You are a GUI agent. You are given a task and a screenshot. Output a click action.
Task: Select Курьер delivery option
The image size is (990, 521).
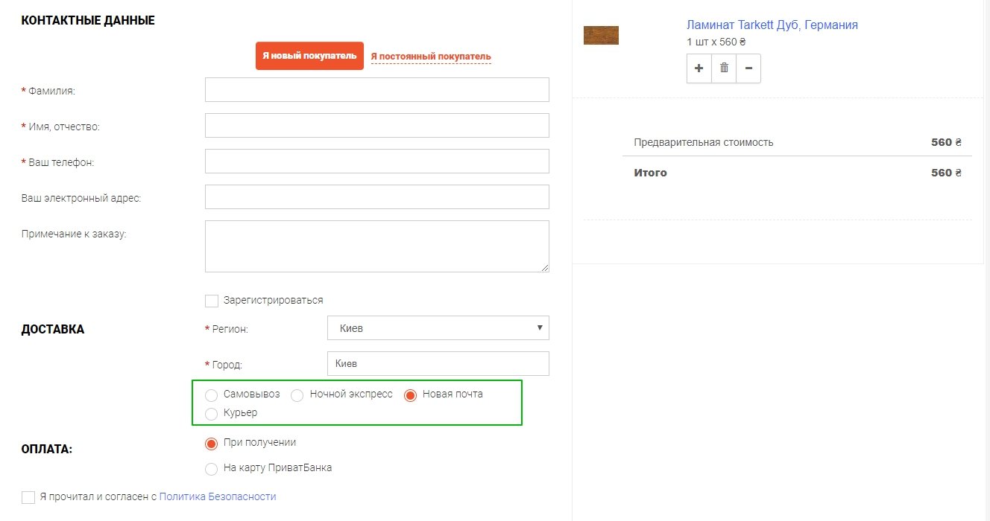pos(212,413)
